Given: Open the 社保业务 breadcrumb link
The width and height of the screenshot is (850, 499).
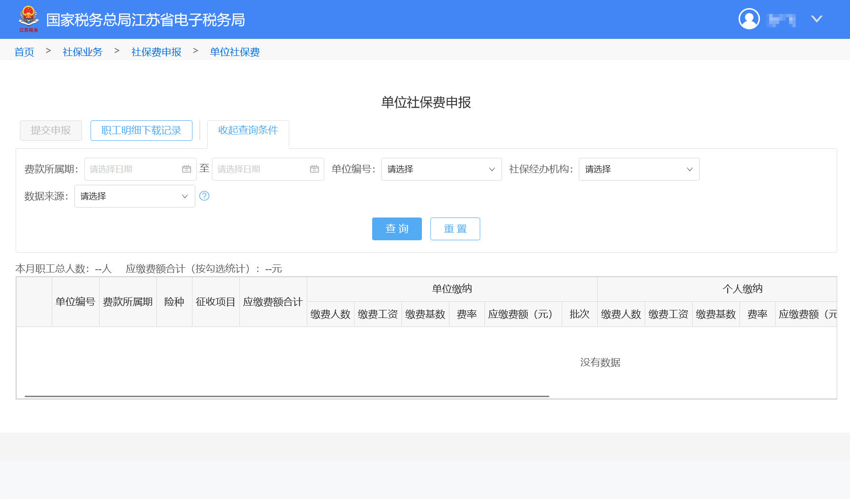Looking at the screenshot, I should (82, 52).
